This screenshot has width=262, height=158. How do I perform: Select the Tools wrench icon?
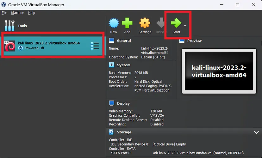click(x=9, y=26)
